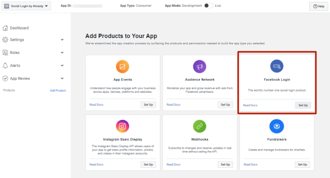
Task: Select Roles in the sidebar
Action: pyautogui.click(x=15, y=52)
